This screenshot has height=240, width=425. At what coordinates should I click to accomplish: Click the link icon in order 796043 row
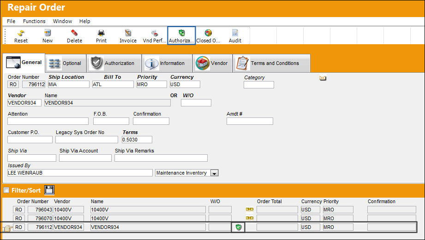(x=249, y=209)
